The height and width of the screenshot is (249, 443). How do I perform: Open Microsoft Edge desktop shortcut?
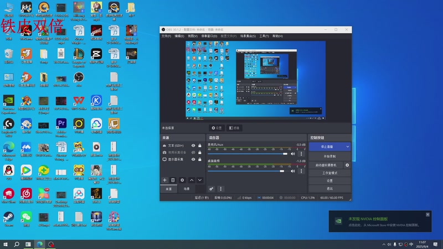click(x=9, y=151)
